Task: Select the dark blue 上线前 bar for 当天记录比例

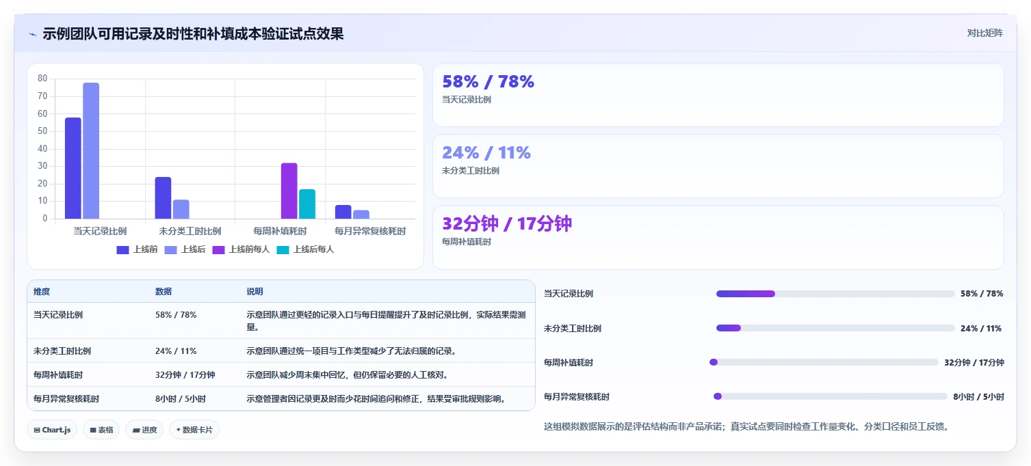Action: (x=73, y=168)
